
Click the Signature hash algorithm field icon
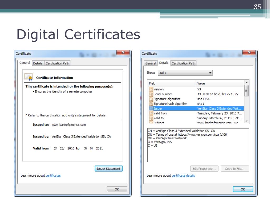pos(151,104)
